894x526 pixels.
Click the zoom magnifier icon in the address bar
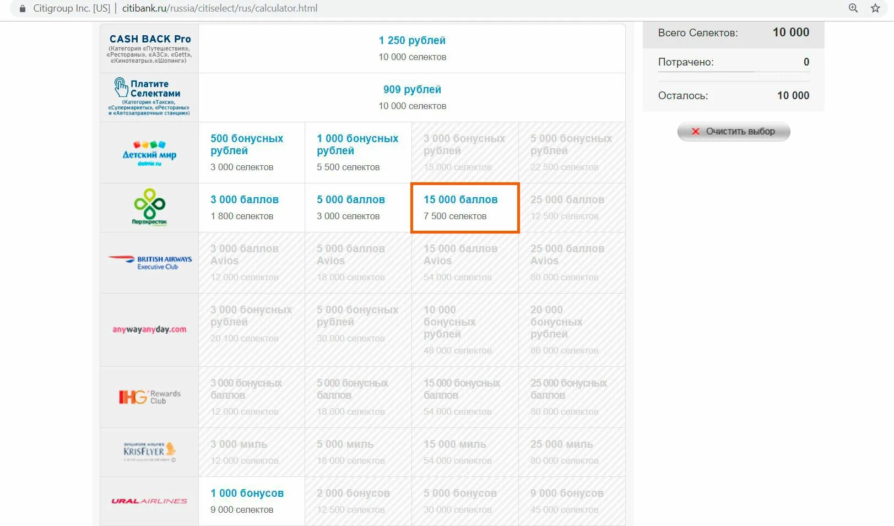[x=853, y=8]
